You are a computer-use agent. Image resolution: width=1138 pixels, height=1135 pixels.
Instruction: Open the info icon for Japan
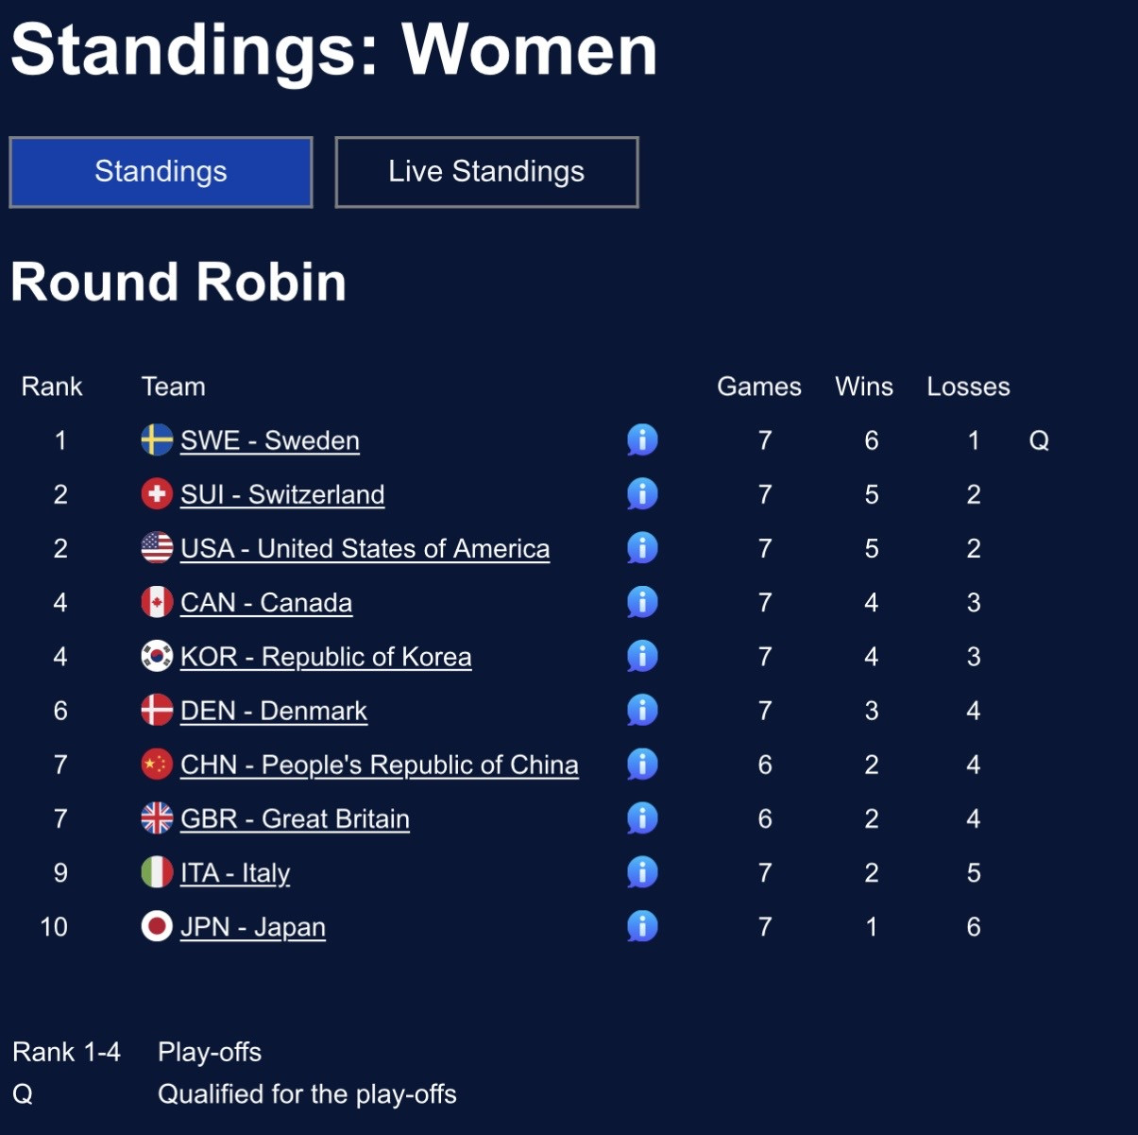point(642,926)
